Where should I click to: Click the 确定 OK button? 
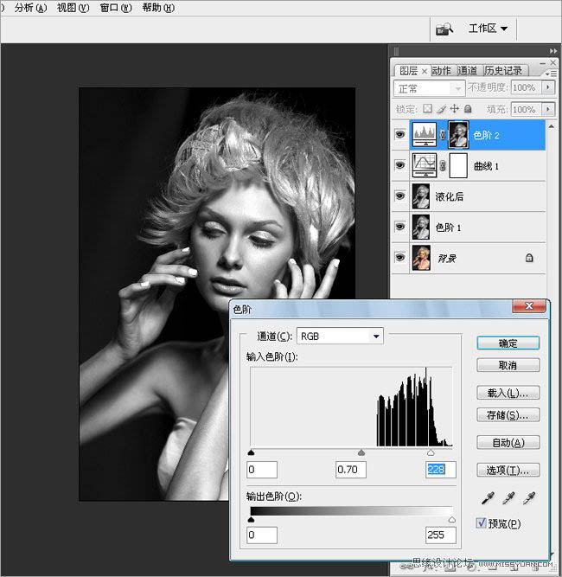(508, 343)
